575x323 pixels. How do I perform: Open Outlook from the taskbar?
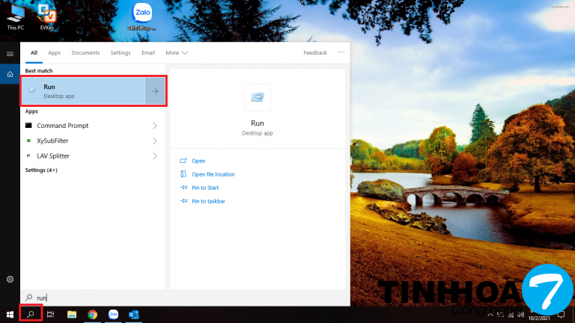tap(133, 315)
